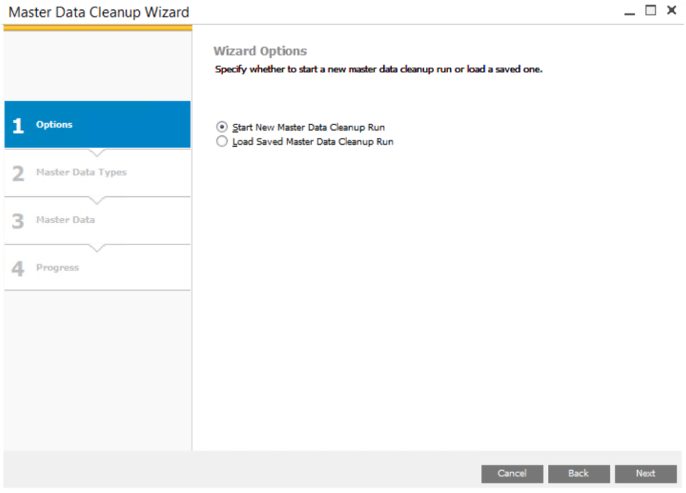This screenshot has width=686, height=493.
Task: Click the numeral 2 on Master Data Types step
Action: coord(19,172)
